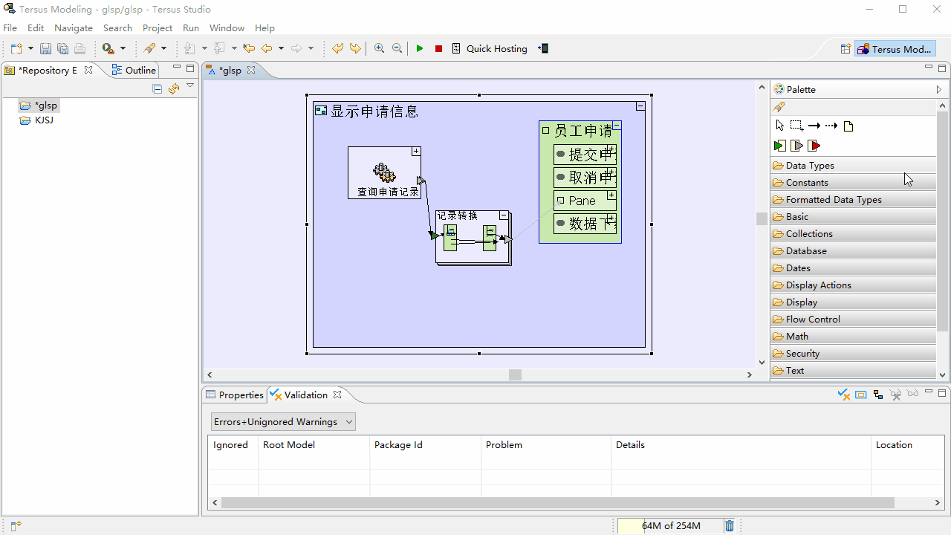Open the Window menu
The width and height of the screenshot is (951, 535).
(x=227, y=28)
